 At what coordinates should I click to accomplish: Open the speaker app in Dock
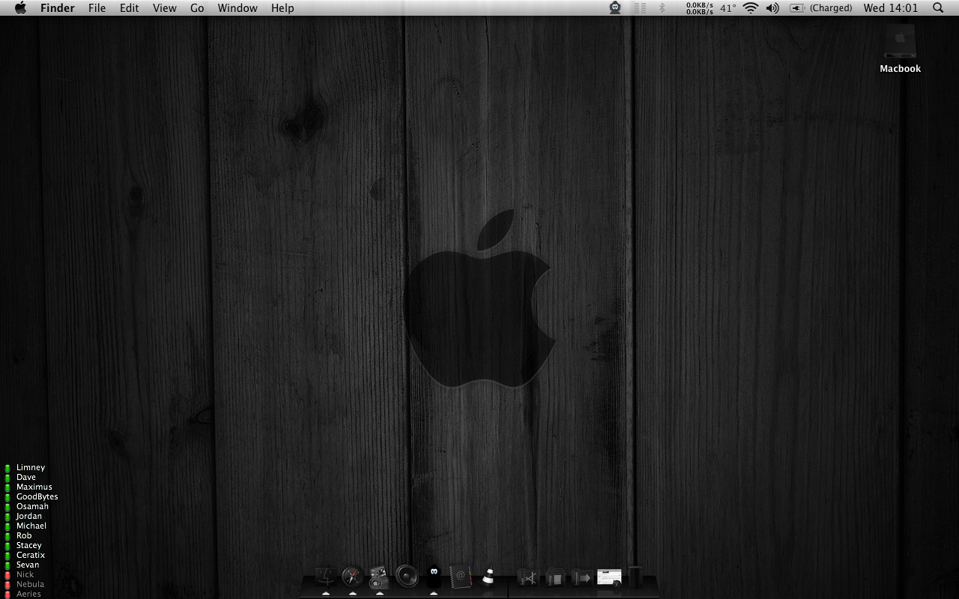click(406, 577)
